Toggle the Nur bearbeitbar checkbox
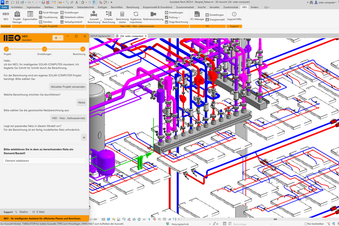This screenshot has height=226, width=339. (x=305, y=224)
